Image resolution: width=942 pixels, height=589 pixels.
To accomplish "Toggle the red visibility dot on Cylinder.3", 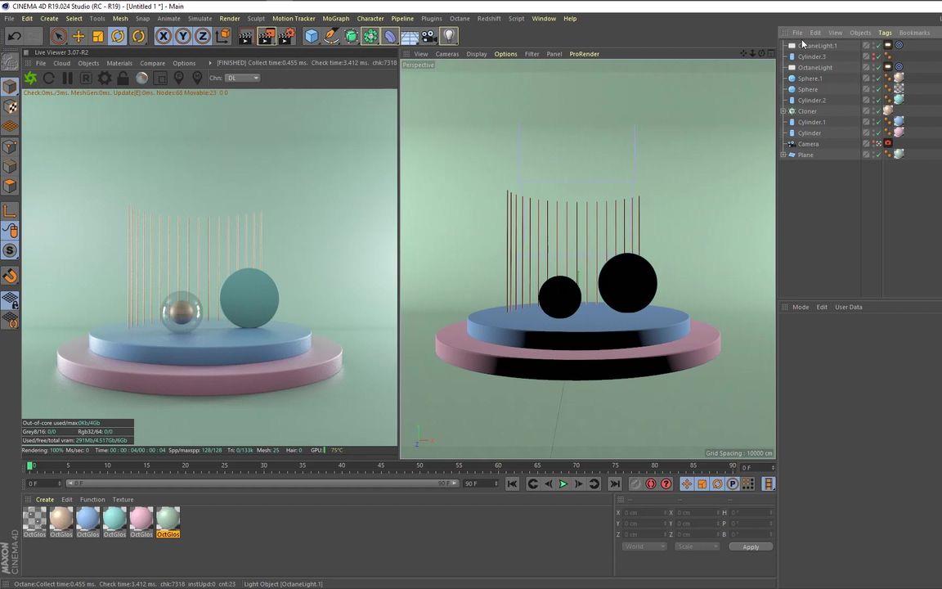I will click(873, 56).
